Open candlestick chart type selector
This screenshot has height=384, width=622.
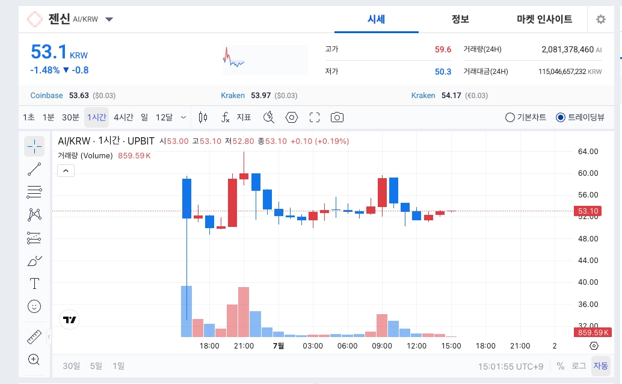point(203,117)
